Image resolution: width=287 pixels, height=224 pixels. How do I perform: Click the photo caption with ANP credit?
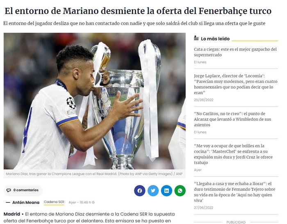(x=94, y=174)
